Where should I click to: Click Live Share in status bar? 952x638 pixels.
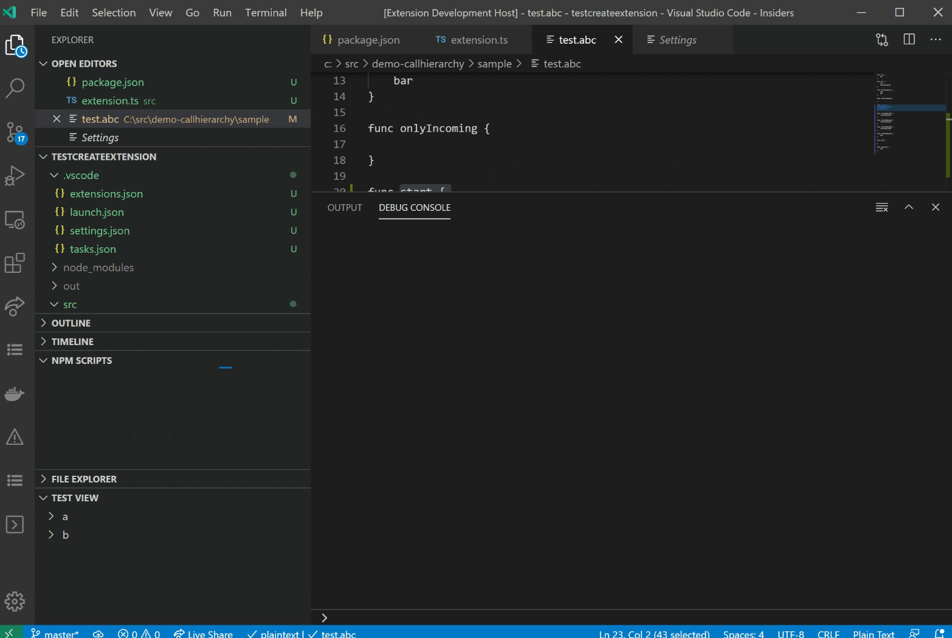pos(203,633)
